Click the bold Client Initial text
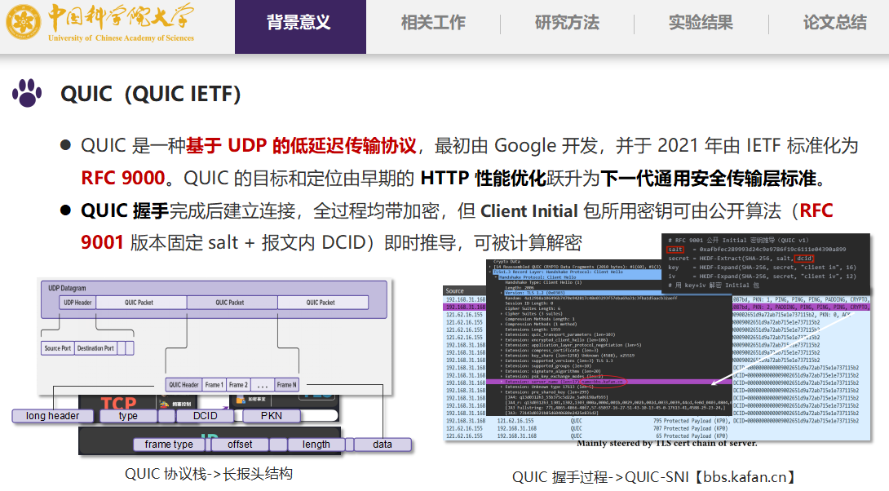 [529, 211]
